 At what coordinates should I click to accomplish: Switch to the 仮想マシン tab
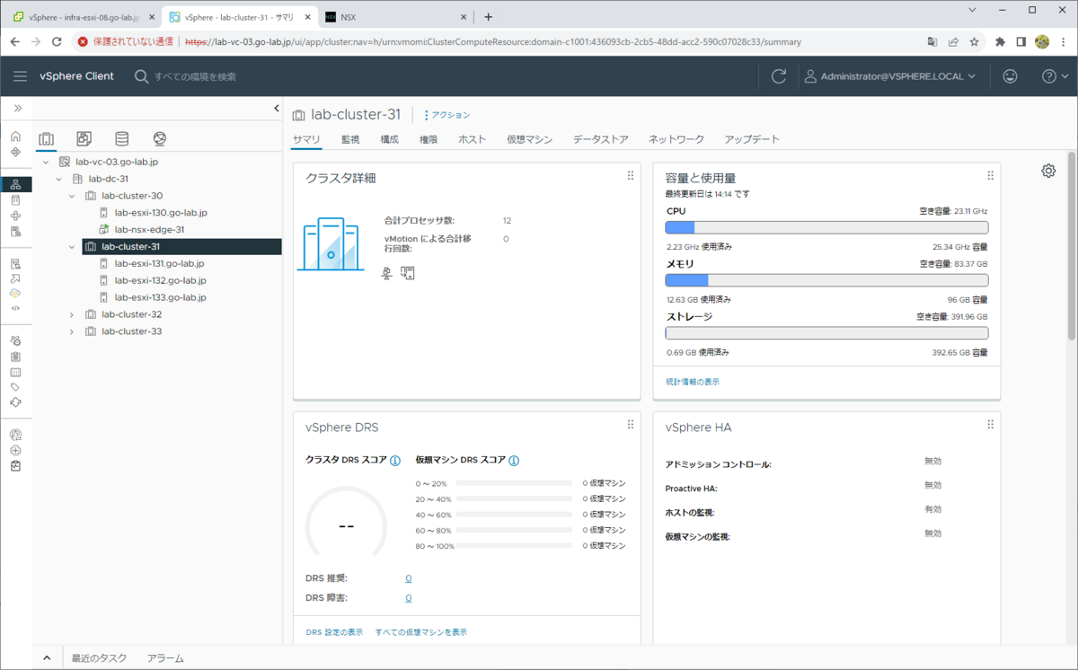(529, 139)
